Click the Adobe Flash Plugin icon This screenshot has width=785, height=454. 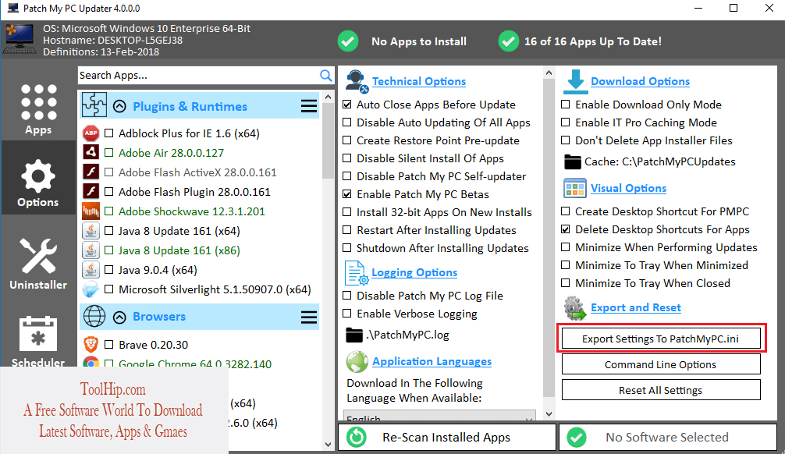coord(91,192)
